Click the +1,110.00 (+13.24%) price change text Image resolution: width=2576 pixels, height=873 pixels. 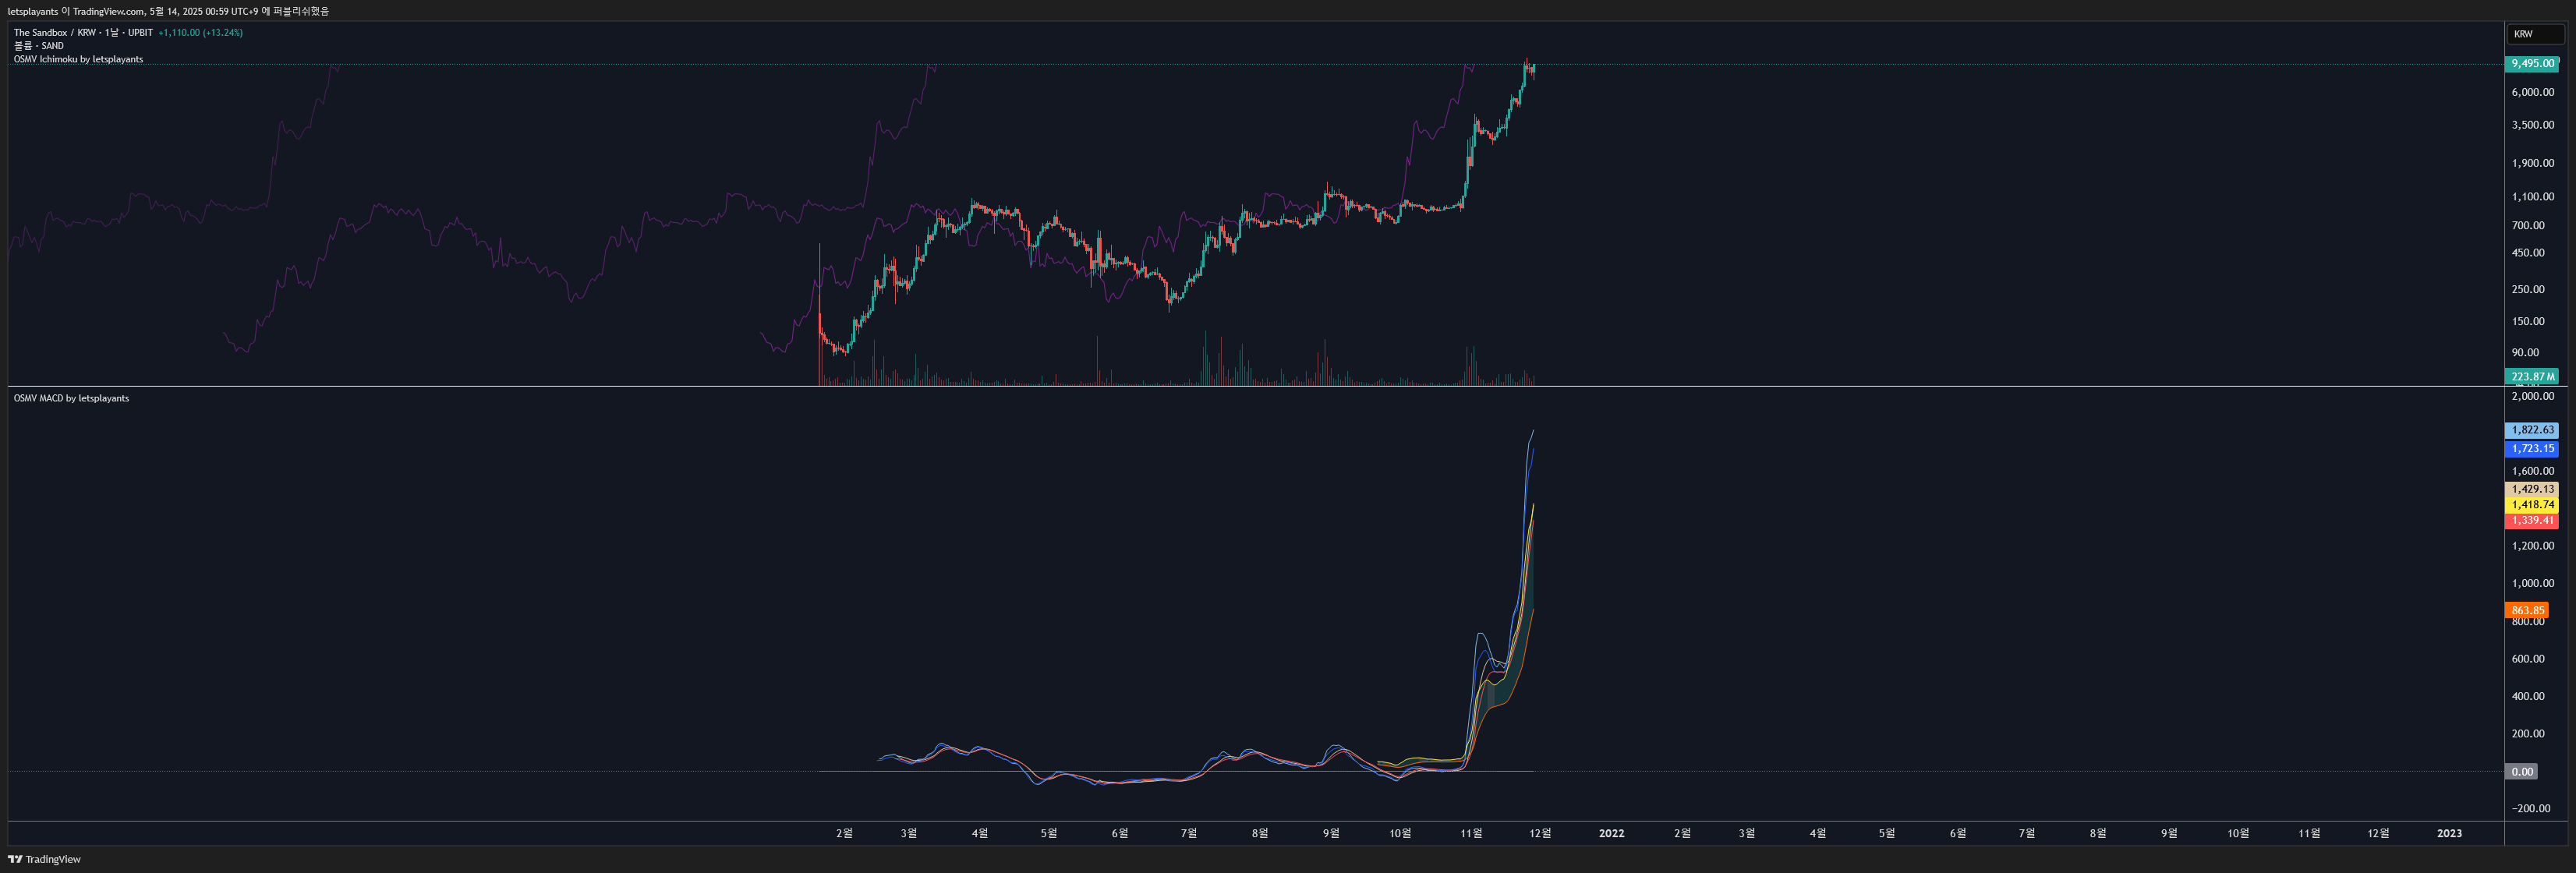coord(200,33)
